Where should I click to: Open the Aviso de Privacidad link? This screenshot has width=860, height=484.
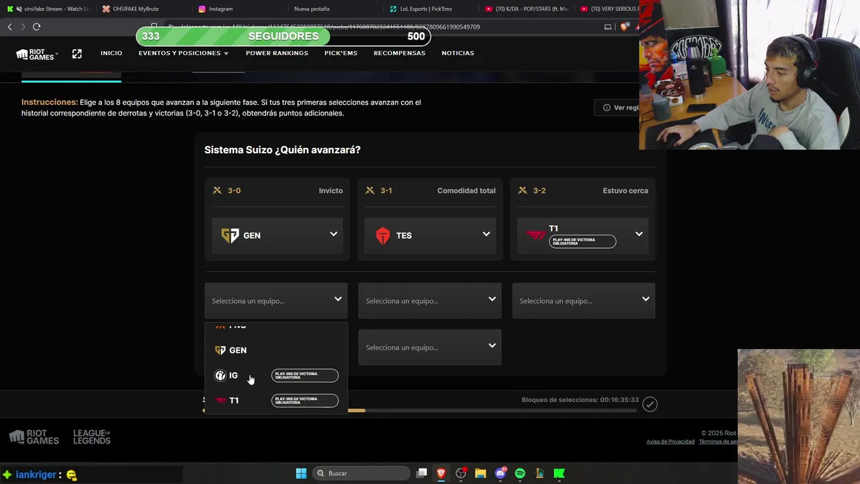coord(671,442)
